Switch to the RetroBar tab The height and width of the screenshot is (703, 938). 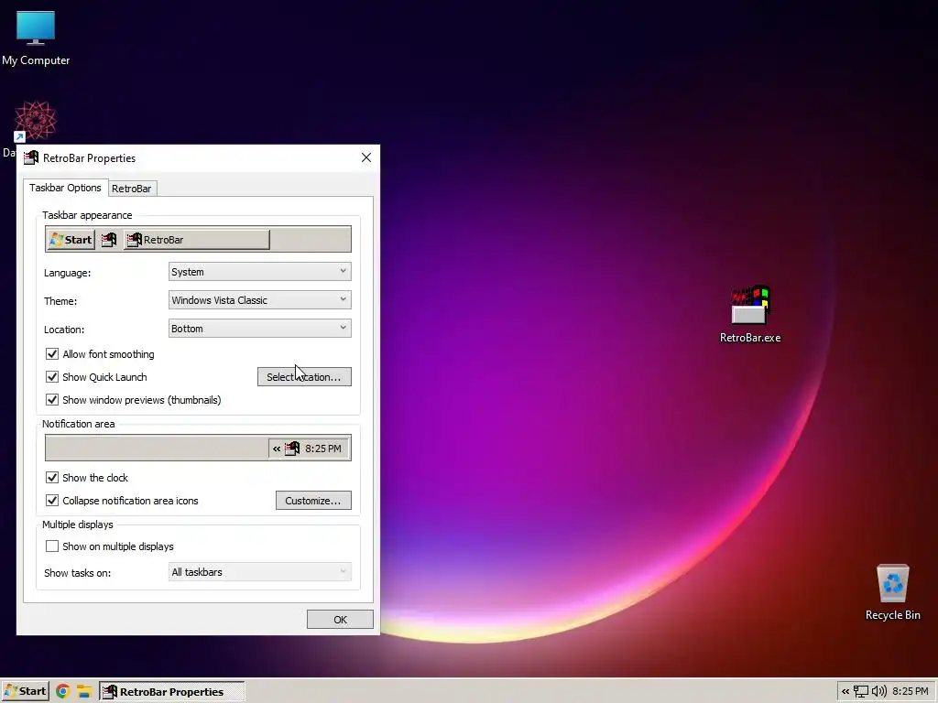point(132,189)
